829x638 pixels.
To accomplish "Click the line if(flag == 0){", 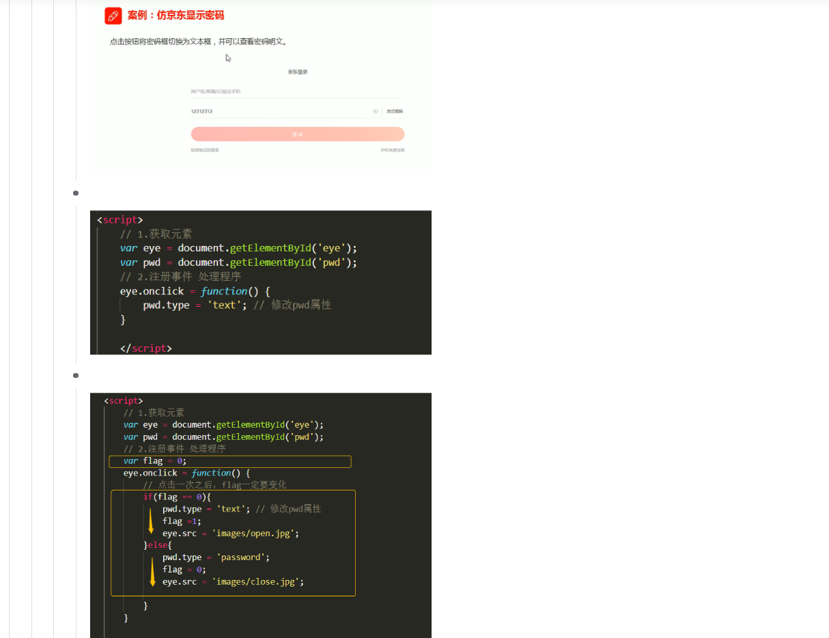I will coord(178,497).
